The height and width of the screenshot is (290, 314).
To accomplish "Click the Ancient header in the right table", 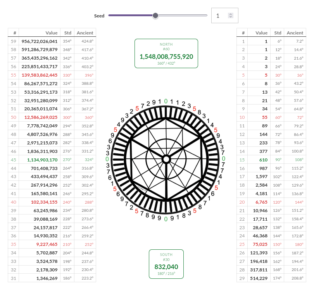I will pos(295,33).
